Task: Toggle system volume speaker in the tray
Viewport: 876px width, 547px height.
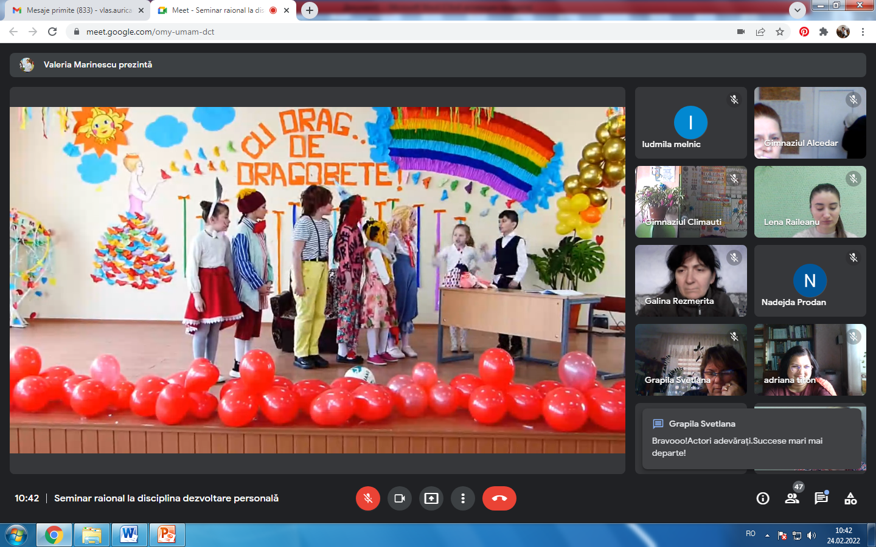Action: 812,535
